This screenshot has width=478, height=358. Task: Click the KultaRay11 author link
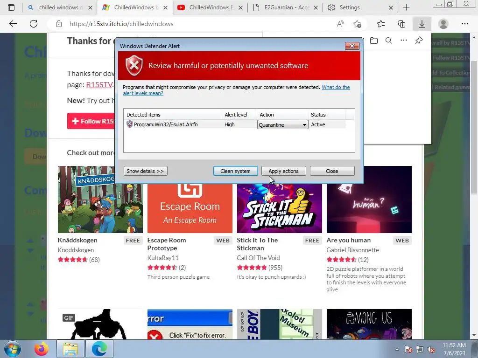[x=163, y=258]
